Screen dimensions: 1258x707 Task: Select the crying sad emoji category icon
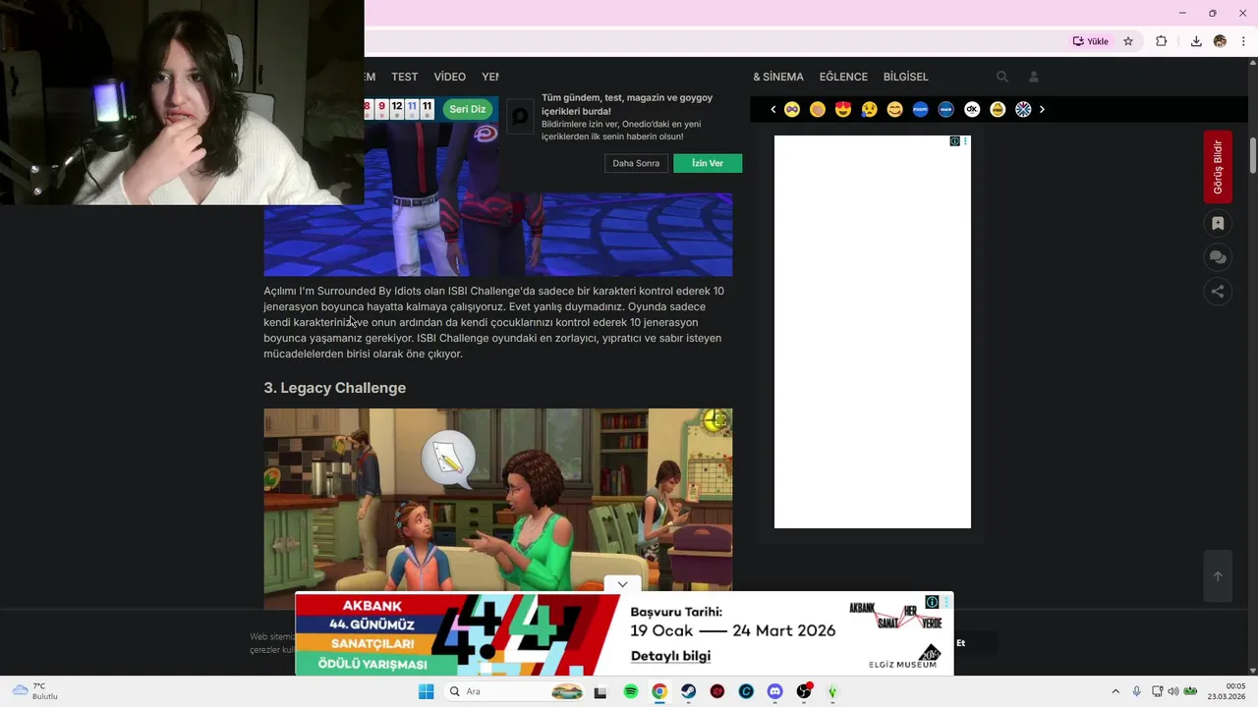click(x=869, y=109)
